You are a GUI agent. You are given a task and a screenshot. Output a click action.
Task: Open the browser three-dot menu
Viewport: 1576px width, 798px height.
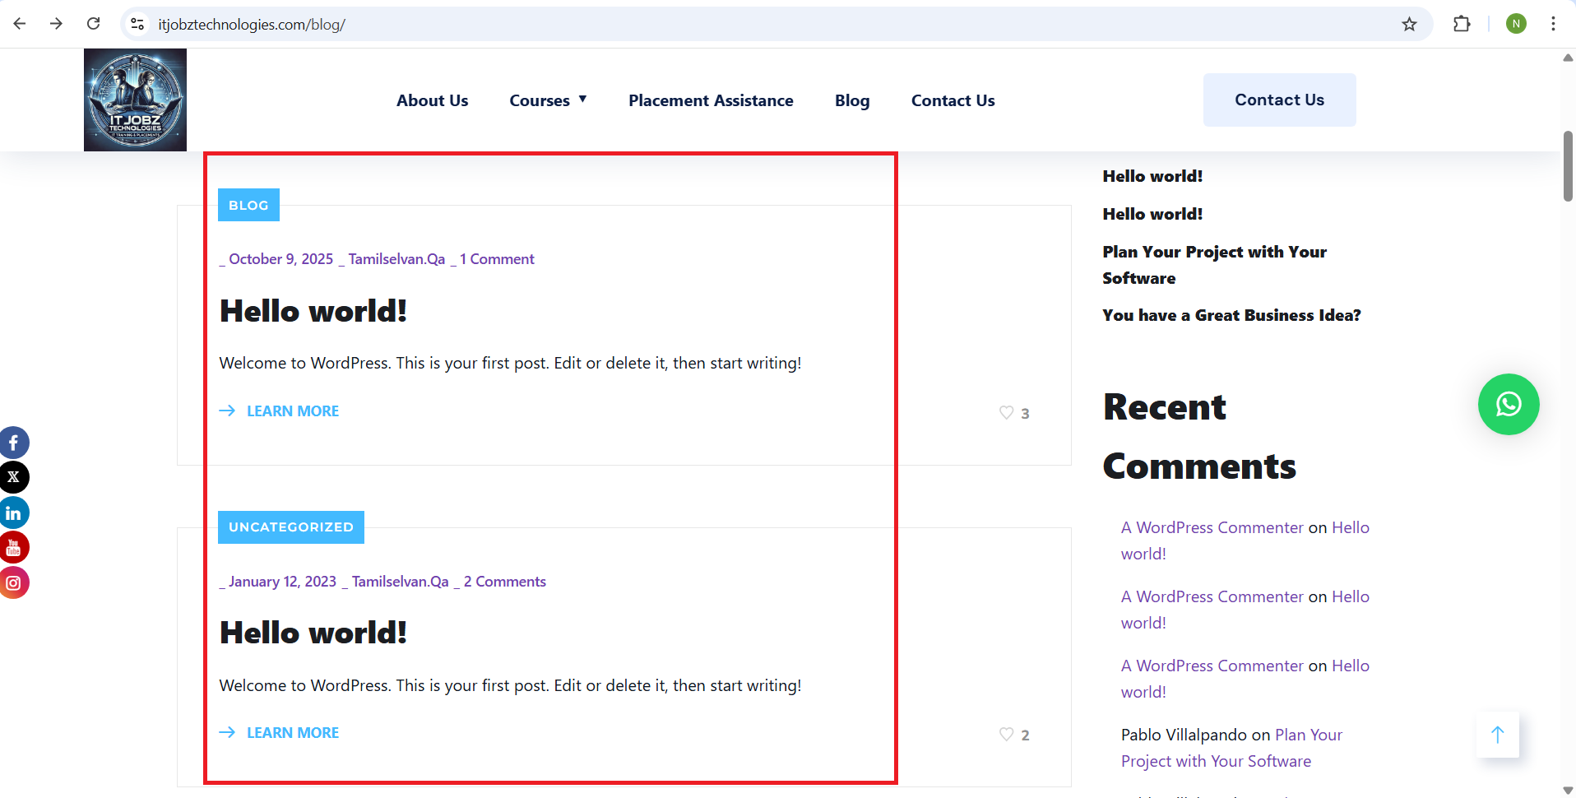click(x=1553, y=24)
